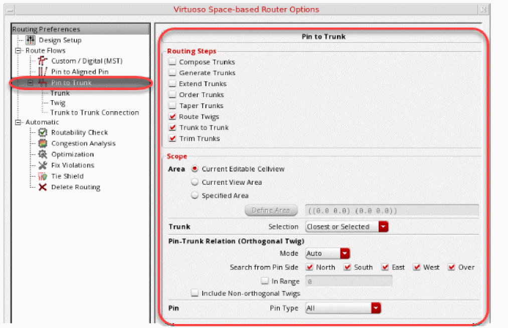Click the Design Setup sliders icon
Image resolution: width=508 pixels, height=328 pixels.
point(31,40)
